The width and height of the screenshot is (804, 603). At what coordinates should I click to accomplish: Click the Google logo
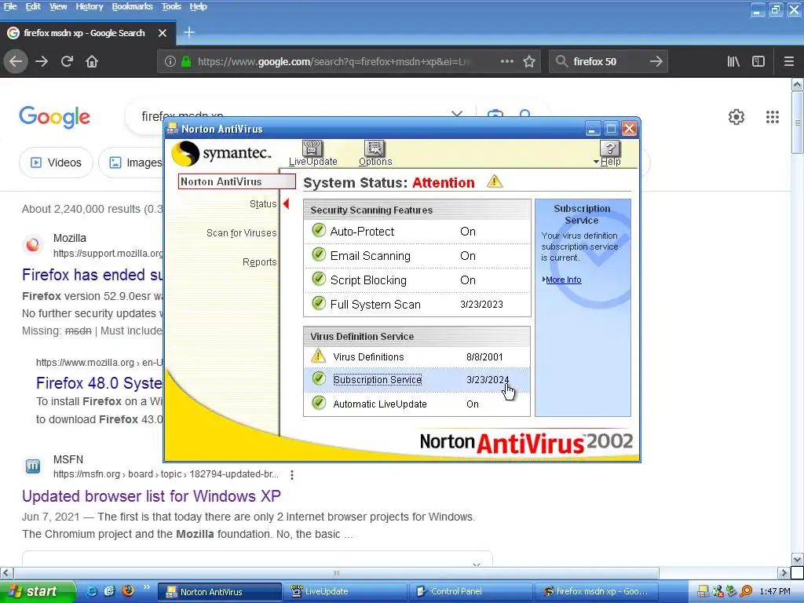click(x=54, y=117)
